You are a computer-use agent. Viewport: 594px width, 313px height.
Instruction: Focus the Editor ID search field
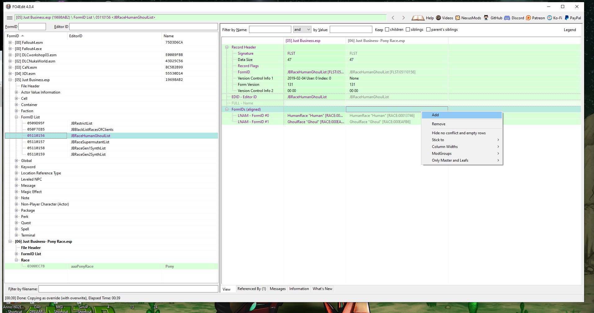click(143, 27)
